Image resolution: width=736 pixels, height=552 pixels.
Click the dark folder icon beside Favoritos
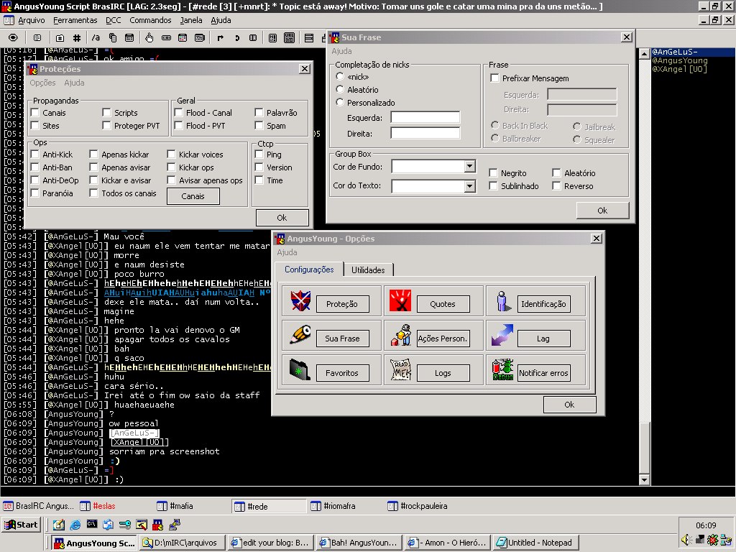(300, 370)
